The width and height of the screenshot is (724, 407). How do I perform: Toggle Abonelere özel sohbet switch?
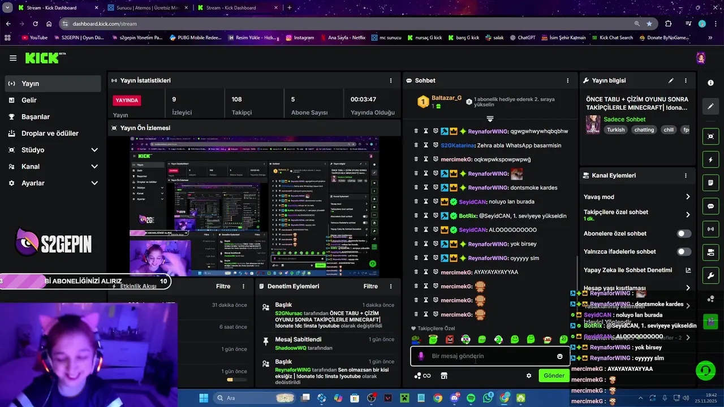click(684, 233)
